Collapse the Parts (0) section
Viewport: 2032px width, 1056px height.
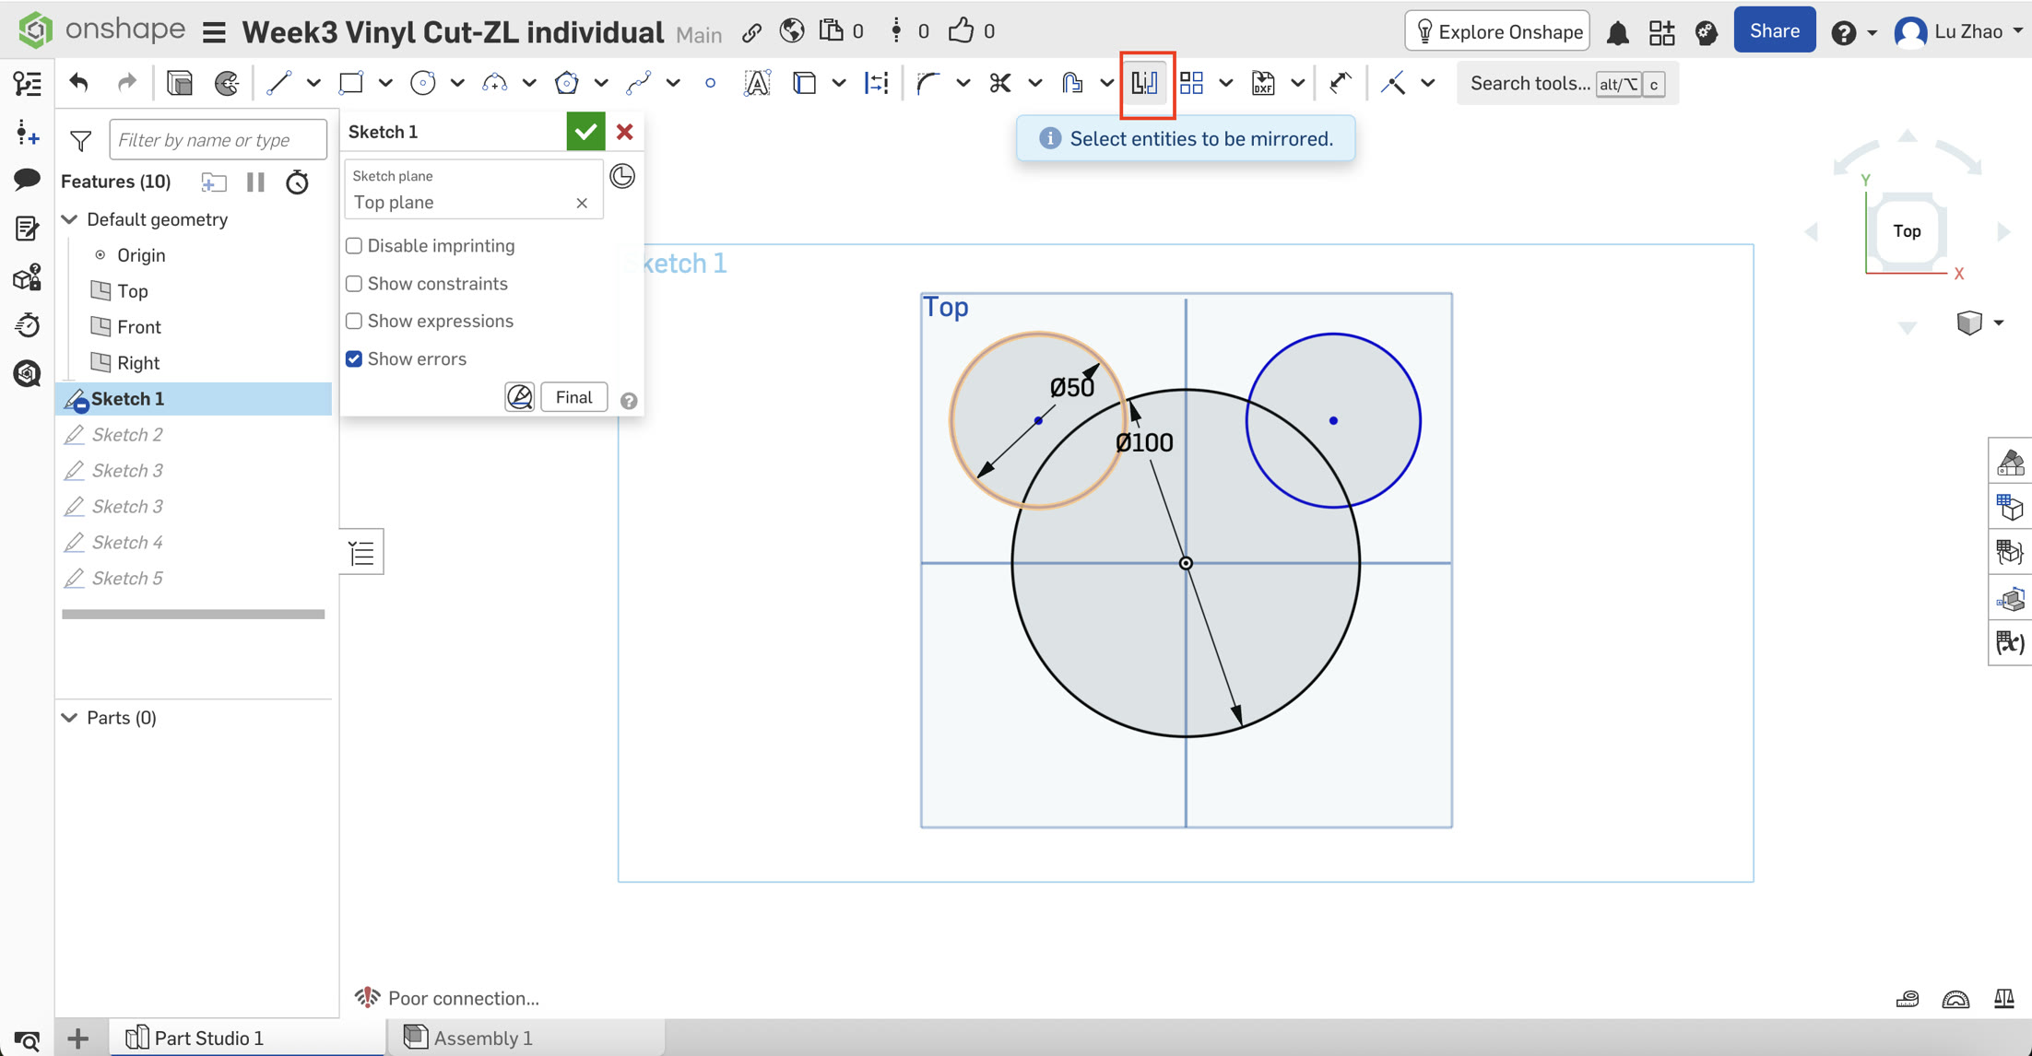(70, 718)
